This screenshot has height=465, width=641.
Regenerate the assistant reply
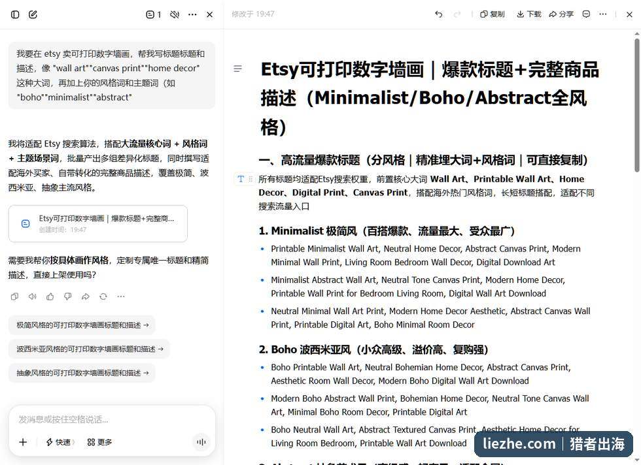tap(103, 297)
